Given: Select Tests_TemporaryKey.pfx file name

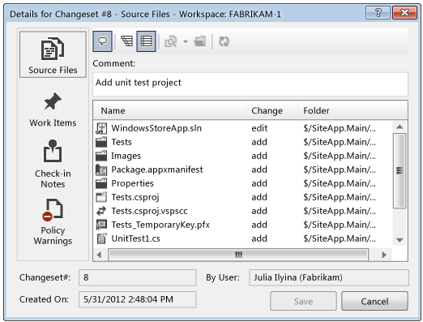Looking at the screenshot, I should 160,225.
